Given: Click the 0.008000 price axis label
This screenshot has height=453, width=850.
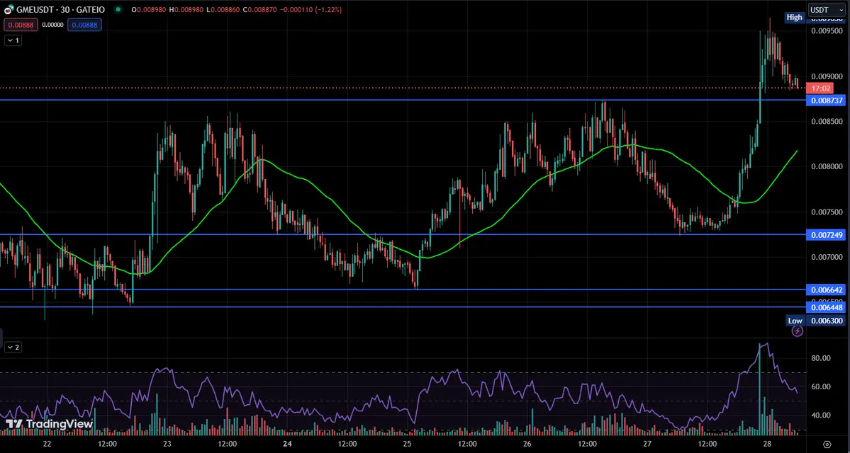Looking at the screenshot, I should [x=827, y=167].
